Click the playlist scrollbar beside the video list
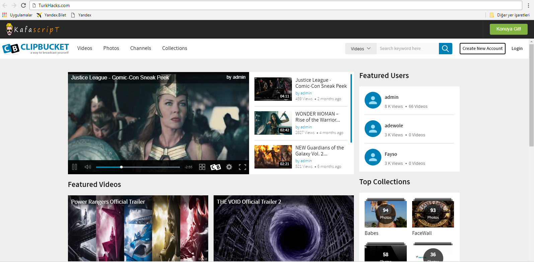Screen dimensions: 534x262 tap(351, 108)
